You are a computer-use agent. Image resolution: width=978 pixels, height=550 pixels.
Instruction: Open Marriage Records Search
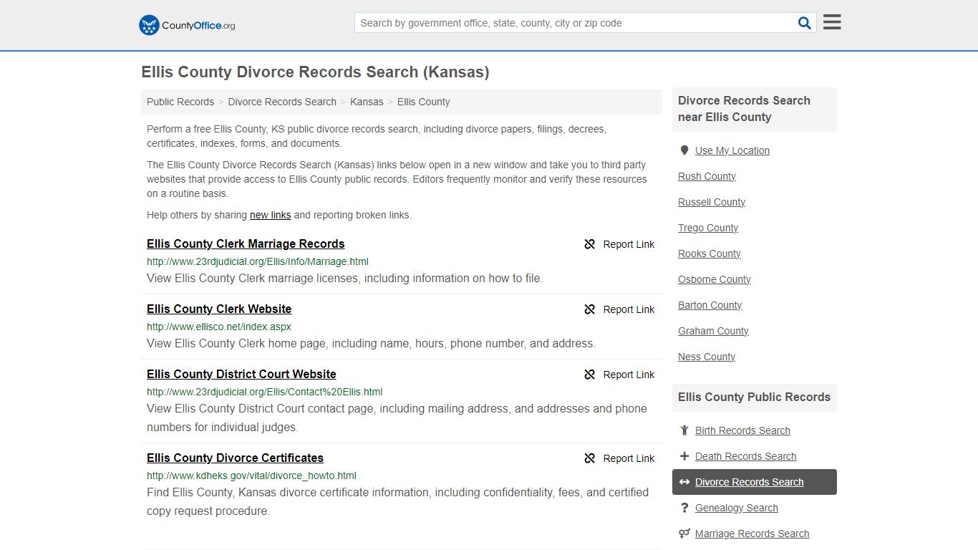point(752,534)
